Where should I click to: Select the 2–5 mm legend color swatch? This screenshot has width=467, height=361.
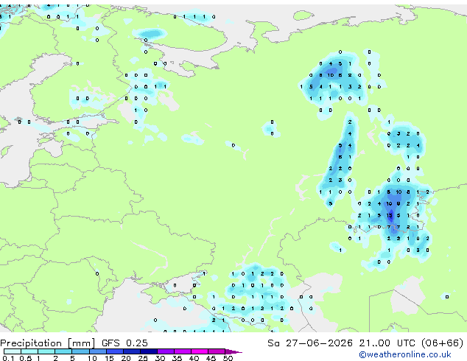[63, 351]
